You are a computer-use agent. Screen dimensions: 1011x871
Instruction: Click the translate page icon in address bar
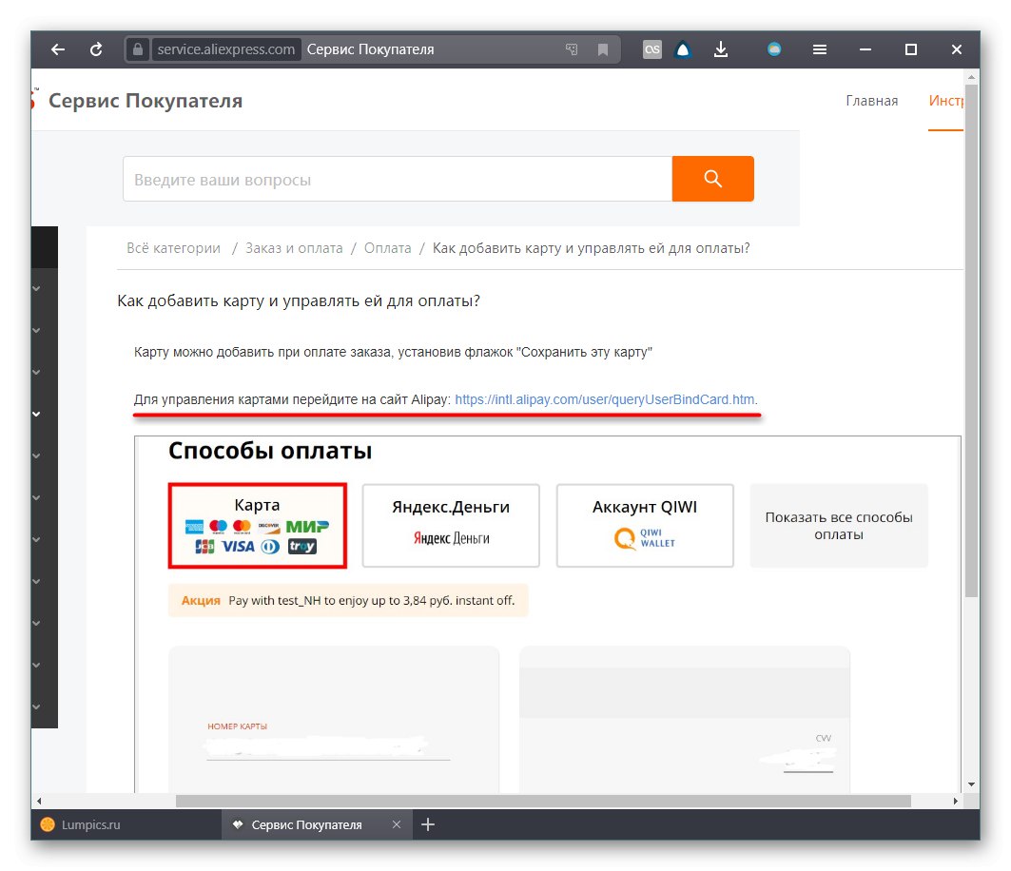pos(572,49)
